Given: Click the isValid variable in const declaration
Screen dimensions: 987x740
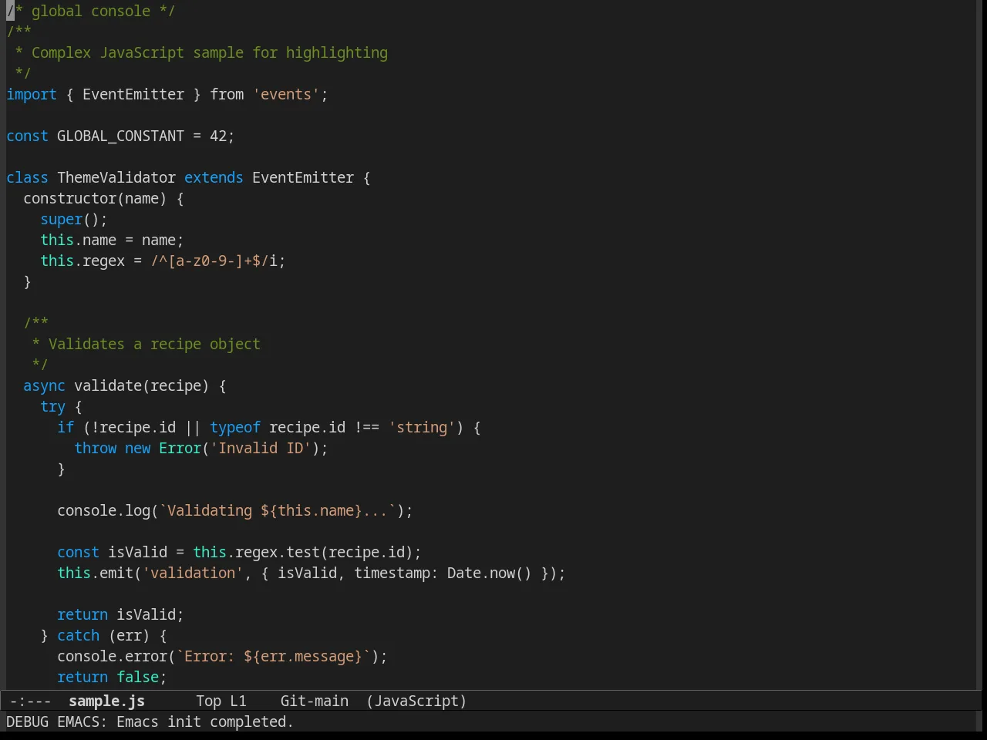Looking at the screenshot, I should [137, 552].
